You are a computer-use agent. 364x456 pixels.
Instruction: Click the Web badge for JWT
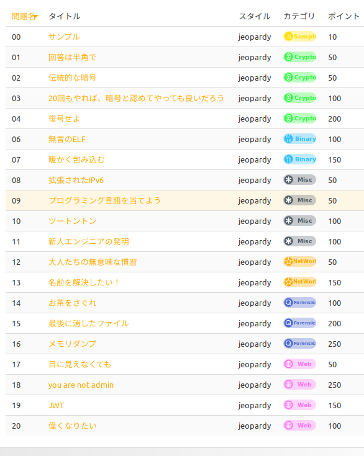300,405
